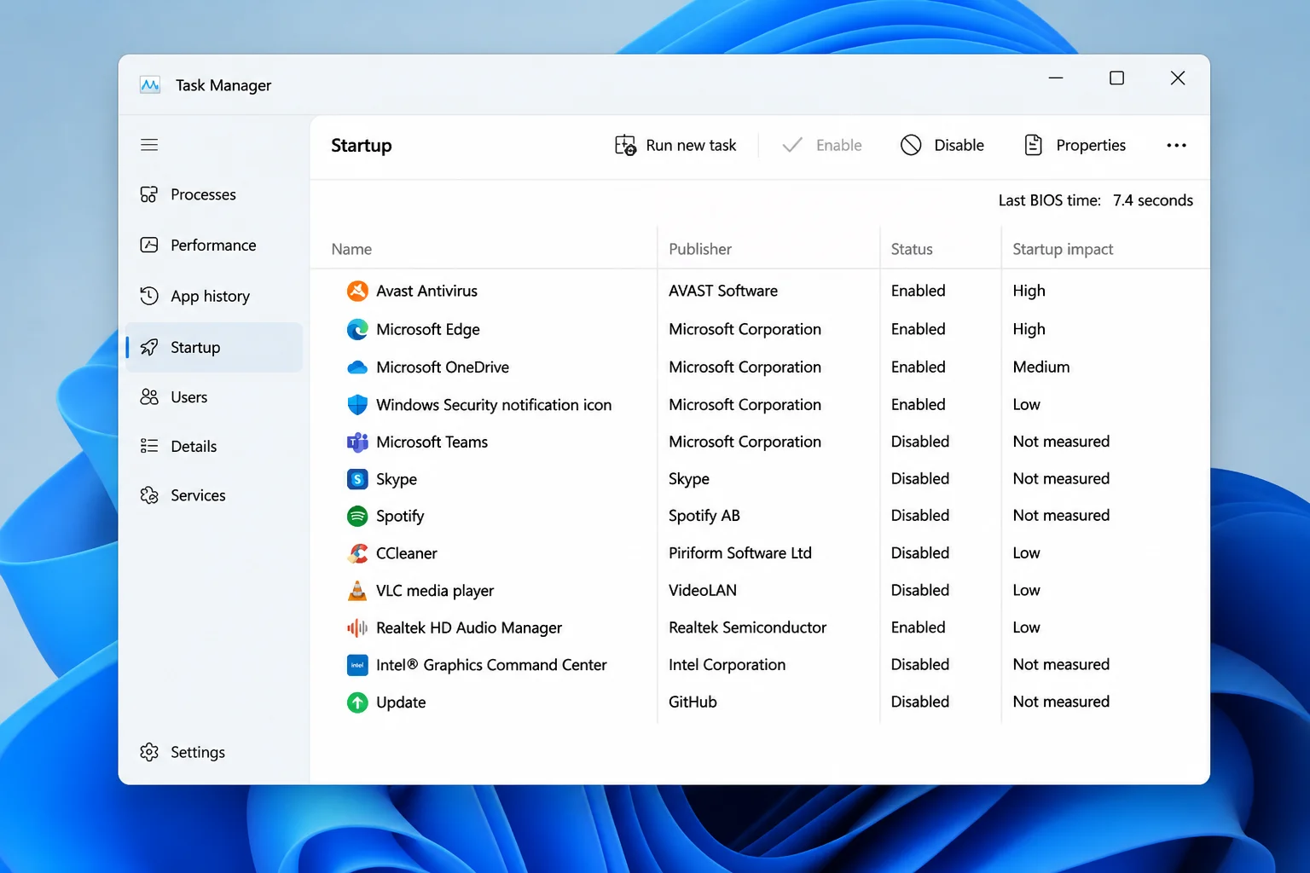This screenshot has width=1310, height=873.
Task: Click the AVAST Software publisher cell
Action: (x=723, y=291)
